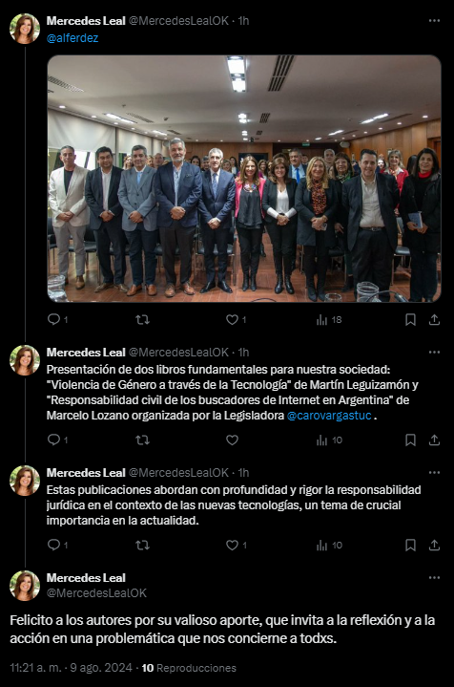
Task: Open more options on the 'Felicito a los autores' tweet
Action: coord(434,578)
